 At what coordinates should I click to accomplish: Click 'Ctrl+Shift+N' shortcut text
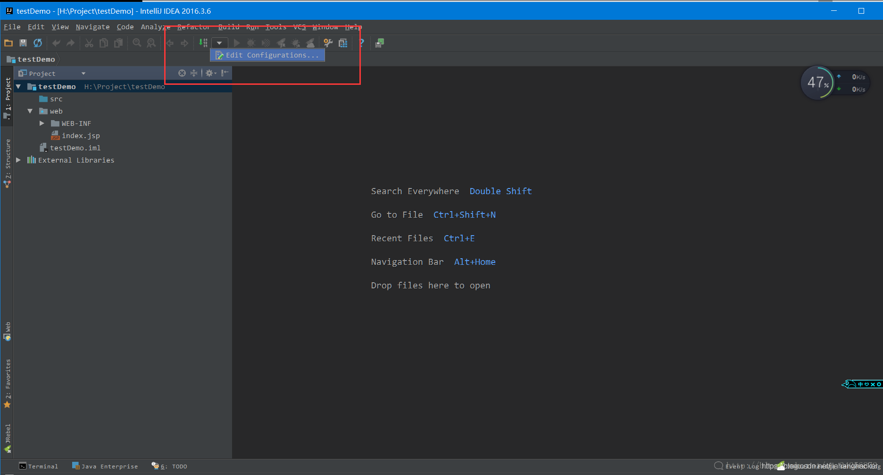point(464,215)
